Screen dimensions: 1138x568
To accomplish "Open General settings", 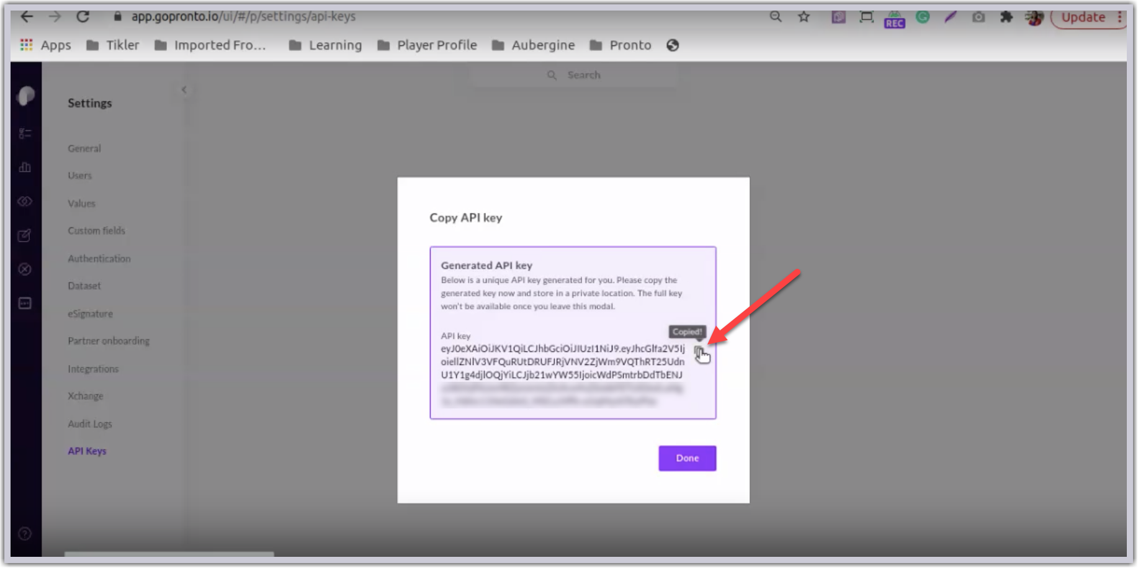I will (x=84, y=148).
